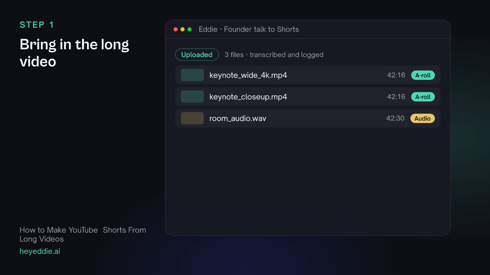Click the yellow minimize window dot
The height and width of the screenshot is (275, 490).
click(x=183, y=29)
